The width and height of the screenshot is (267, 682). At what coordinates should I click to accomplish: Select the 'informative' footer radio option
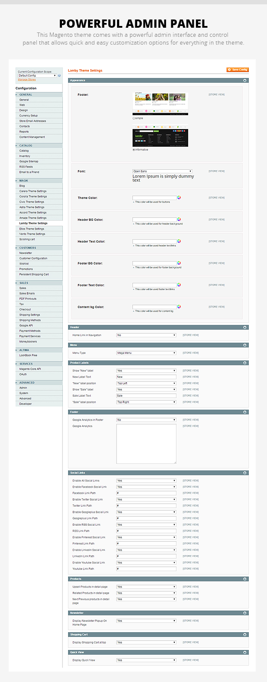point(133,150)
